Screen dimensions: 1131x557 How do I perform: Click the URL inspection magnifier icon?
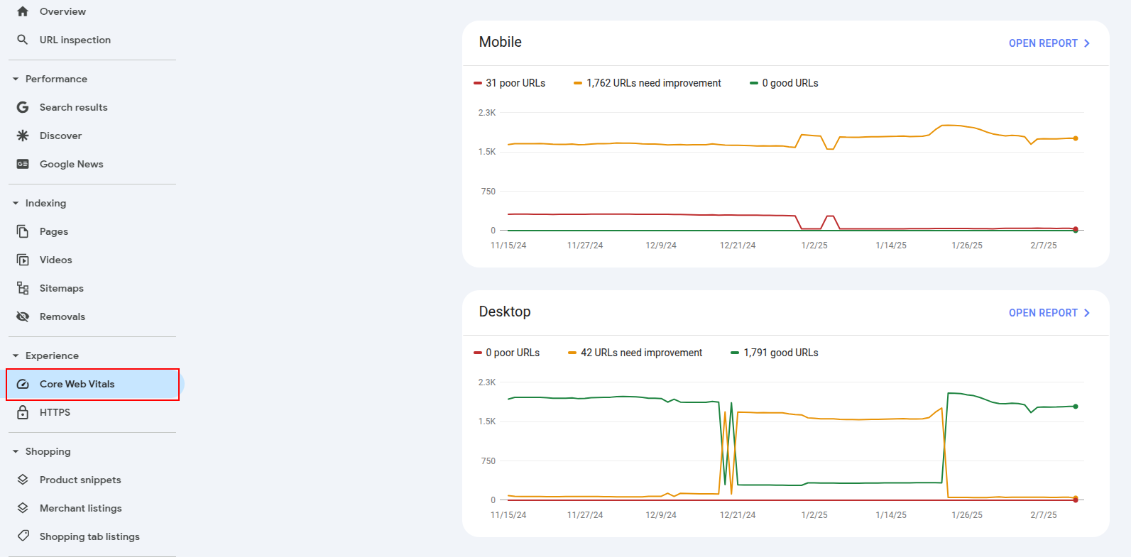pyautogui.click(x=23, y=40)
